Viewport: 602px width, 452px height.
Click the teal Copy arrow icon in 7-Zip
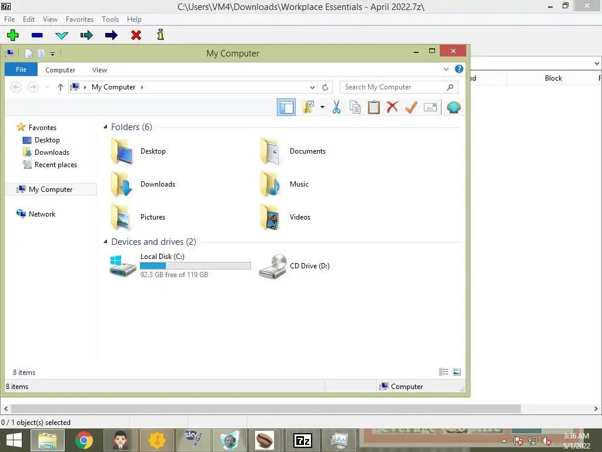[86, 35]
